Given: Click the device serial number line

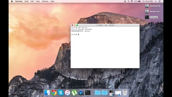Looking at the screenshot, I should (x=80, y=31).
